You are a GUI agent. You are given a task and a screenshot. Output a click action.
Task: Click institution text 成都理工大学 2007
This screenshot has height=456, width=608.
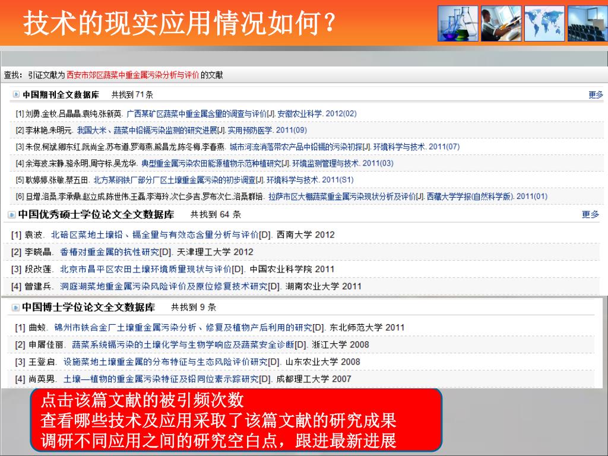tap(313, 379)
